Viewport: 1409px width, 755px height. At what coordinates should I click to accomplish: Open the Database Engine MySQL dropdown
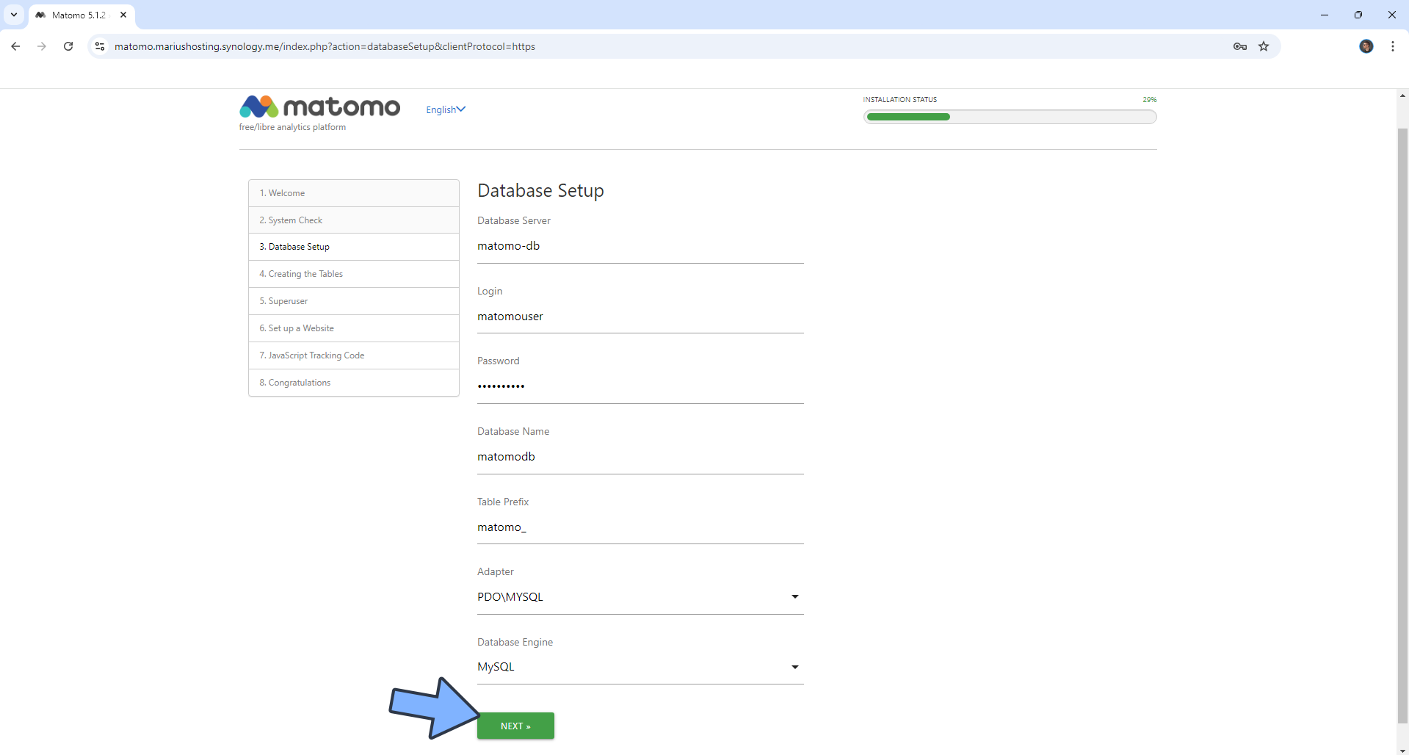pyautogui.click(x=640, y=667)
